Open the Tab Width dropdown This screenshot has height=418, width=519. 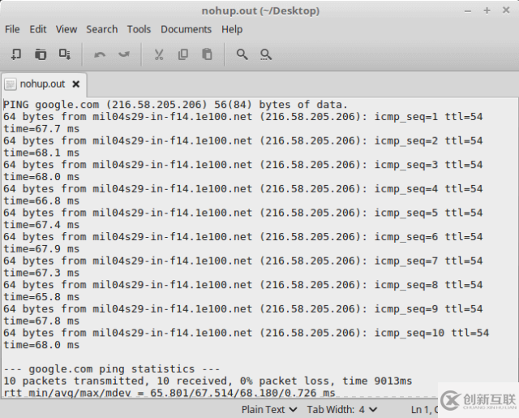pyautogui.click(x=342, y=410)
